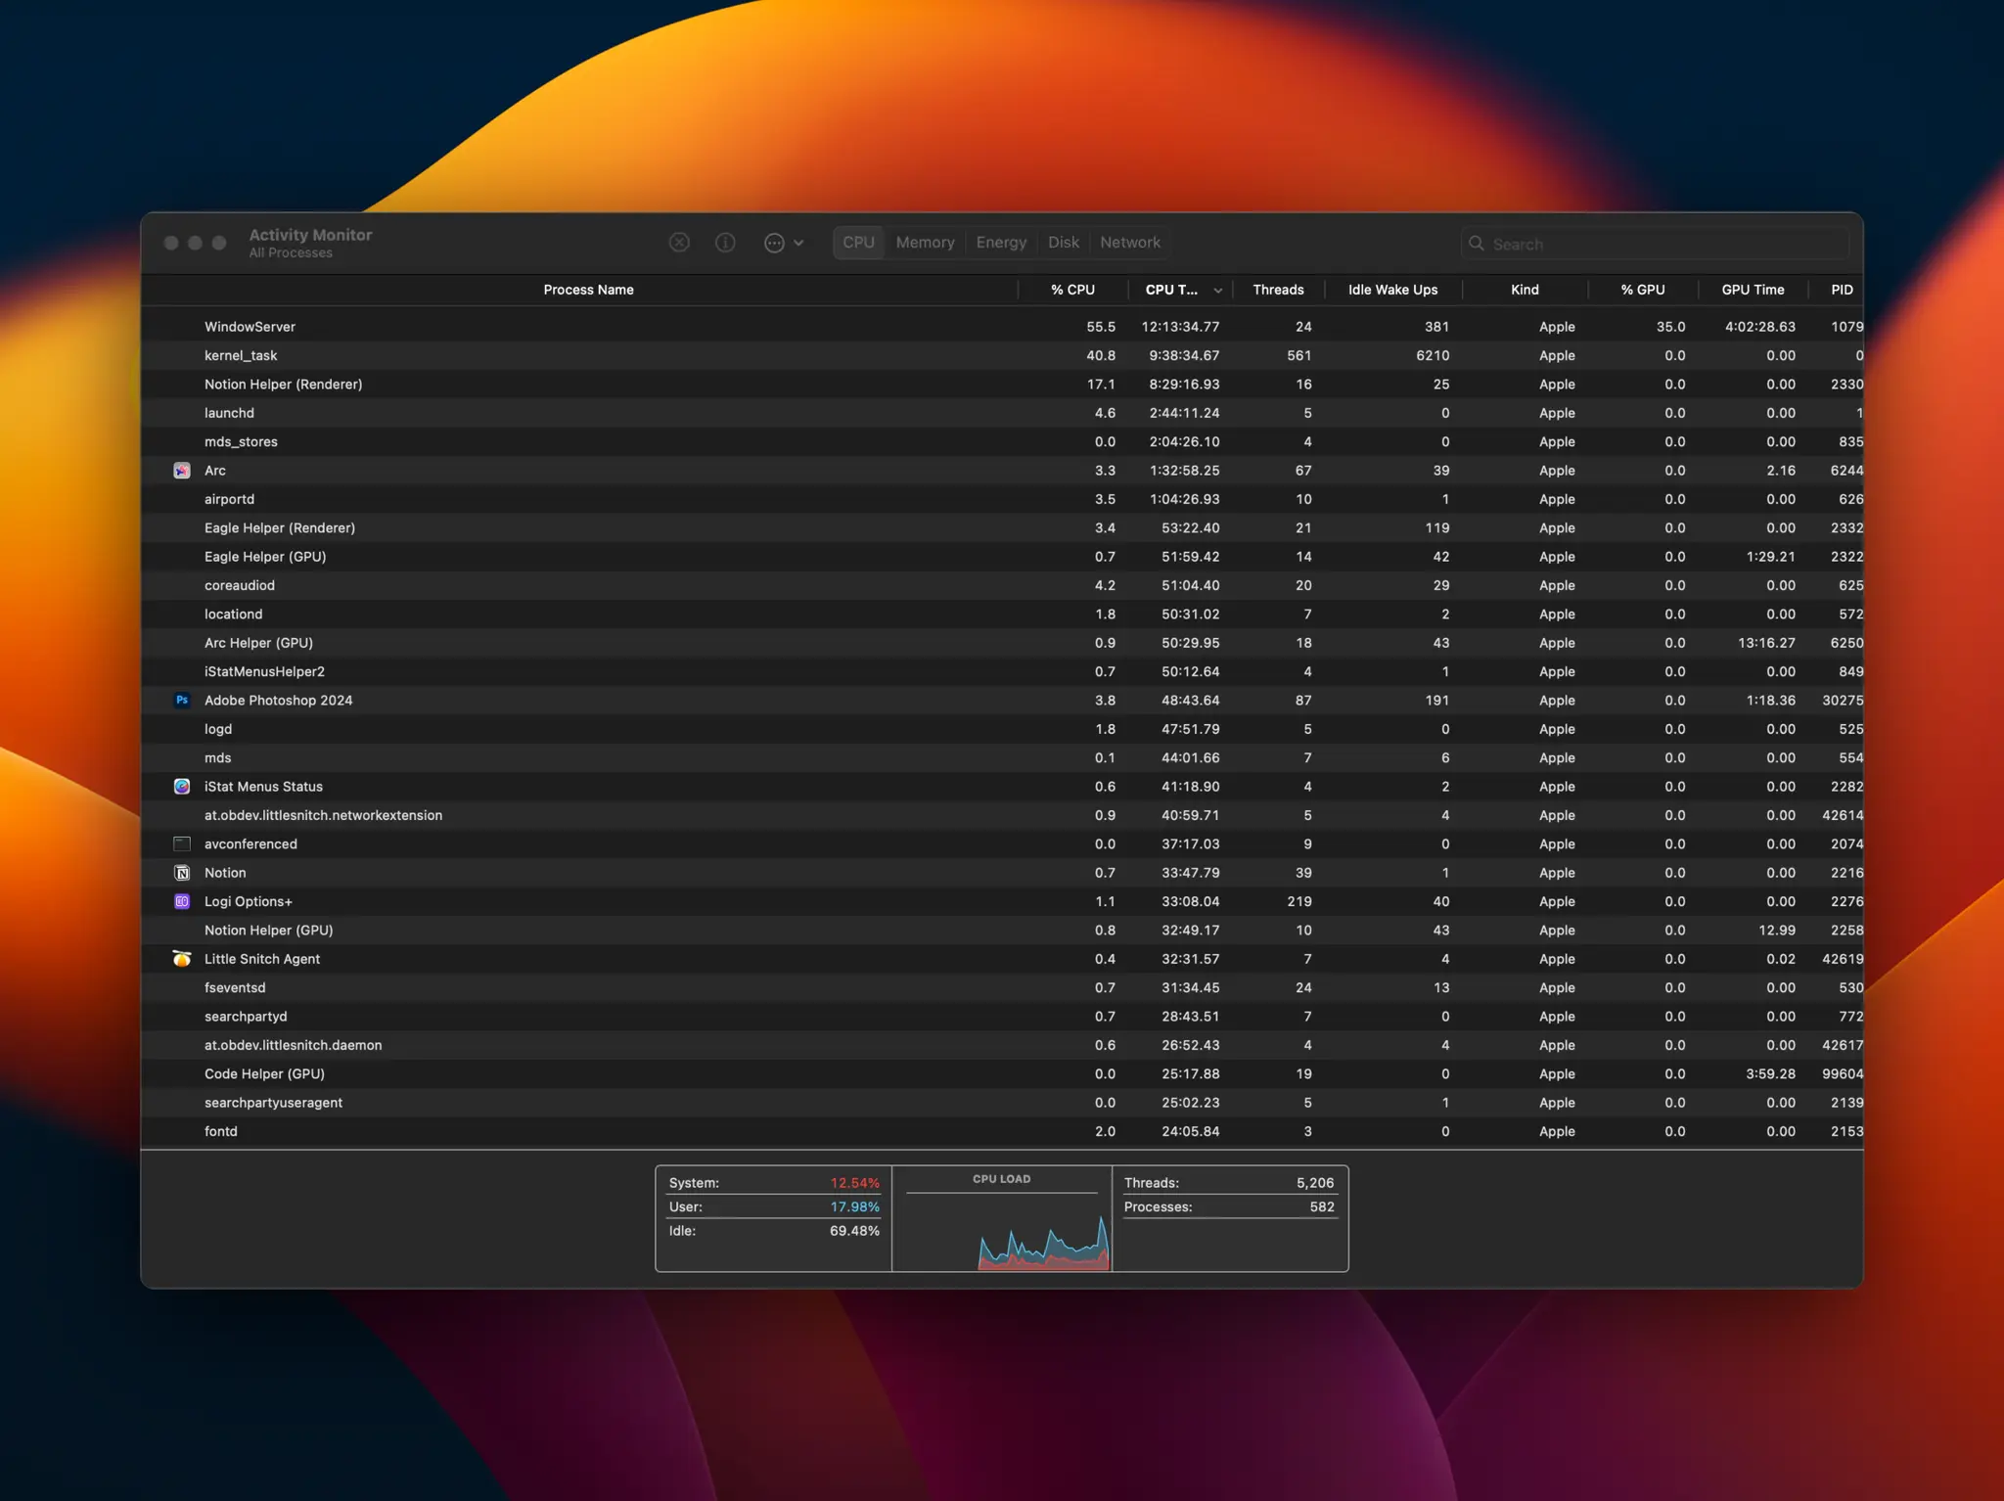
Task: Click inside the Search input field
Action: [1654, 243]
